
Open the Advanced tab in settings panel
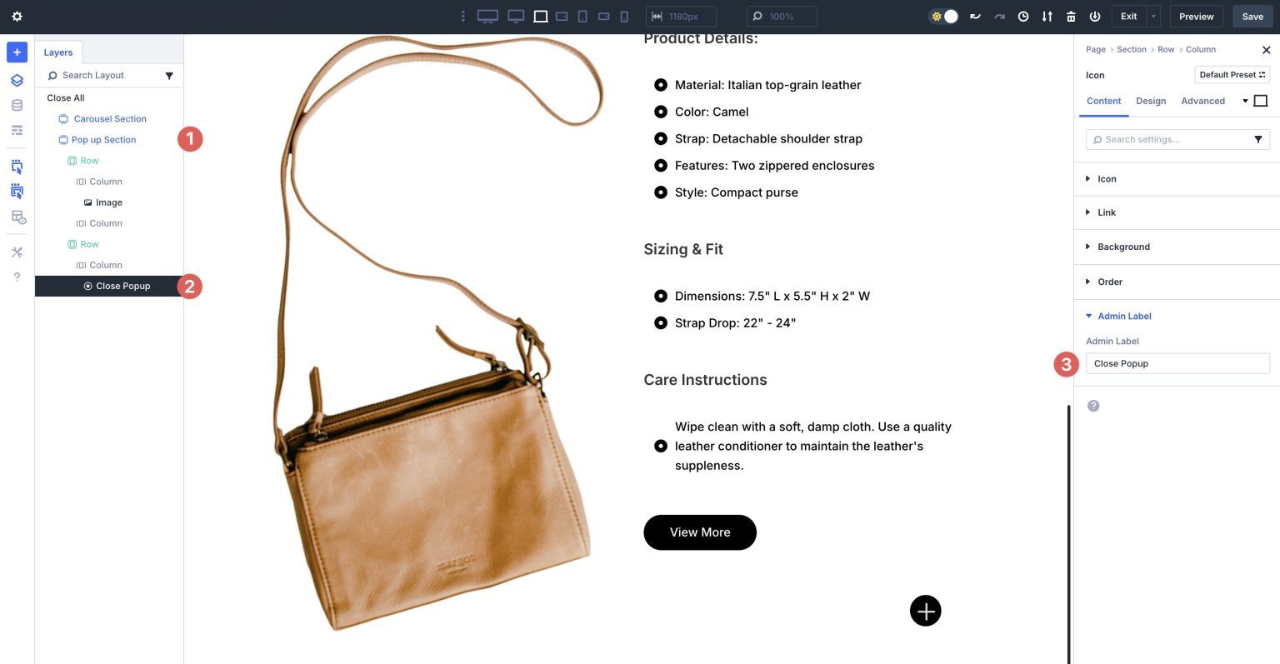(1202, 101)
